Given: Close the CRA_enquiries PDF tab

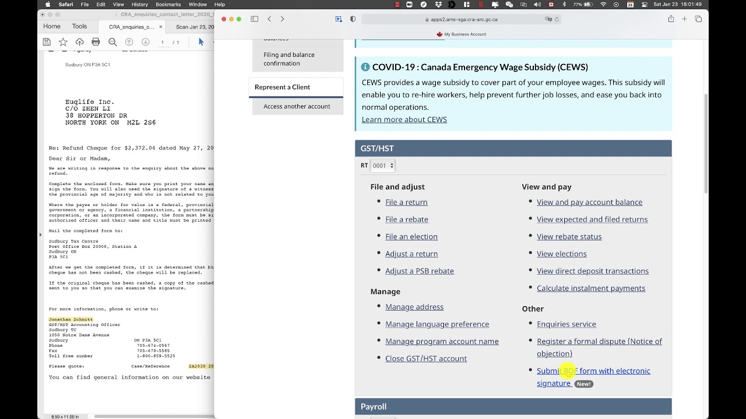Looking at the screenshot, I should click(160, 27).
